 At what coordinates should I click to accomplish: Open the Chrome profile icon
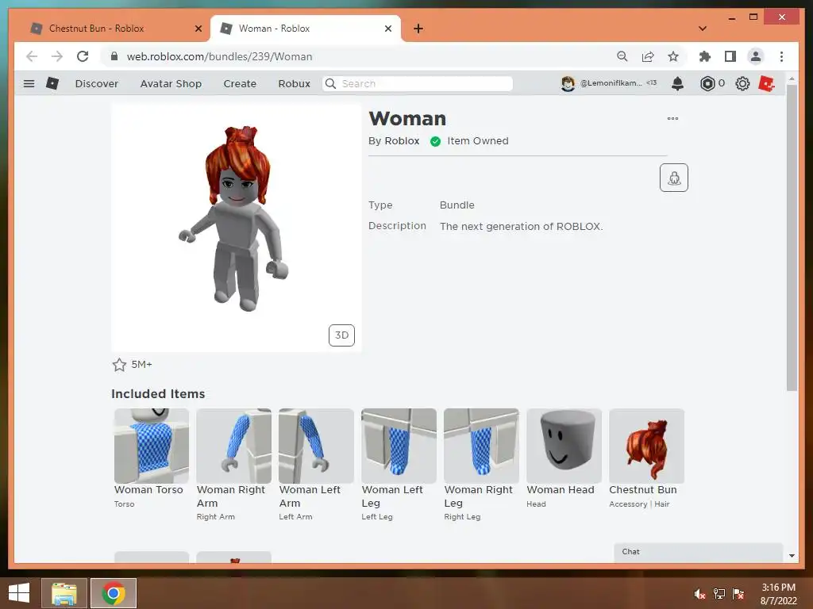(x=756, y=56)
